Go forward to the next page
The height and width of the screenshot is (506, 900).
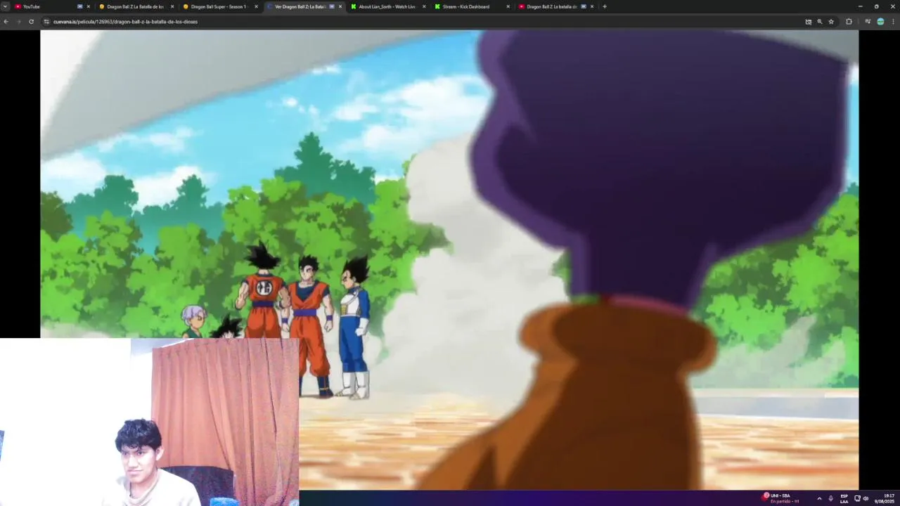click(x=18, y=22)
